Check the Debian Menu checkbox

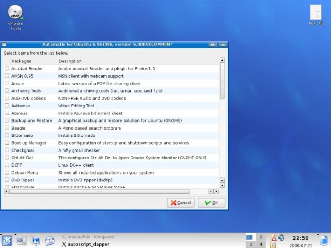(7, 172)
